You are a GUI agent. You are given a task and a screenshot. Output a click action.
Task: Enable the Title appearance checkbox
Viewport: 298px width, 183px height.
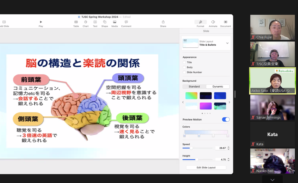click(184, 62)
